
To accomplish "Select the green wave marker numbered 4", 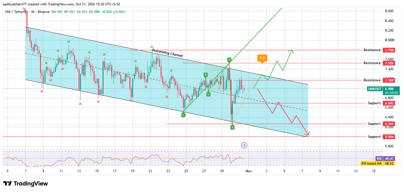I will 229,60.
